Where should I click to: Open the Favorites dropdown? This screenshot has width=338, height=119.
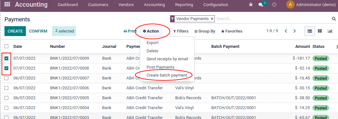point(232,31)
